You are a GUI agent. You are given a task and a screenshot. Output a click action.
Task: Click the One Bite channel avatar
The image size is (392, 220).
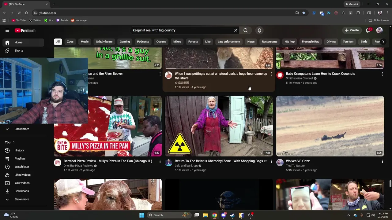click(x=58, y=163)
